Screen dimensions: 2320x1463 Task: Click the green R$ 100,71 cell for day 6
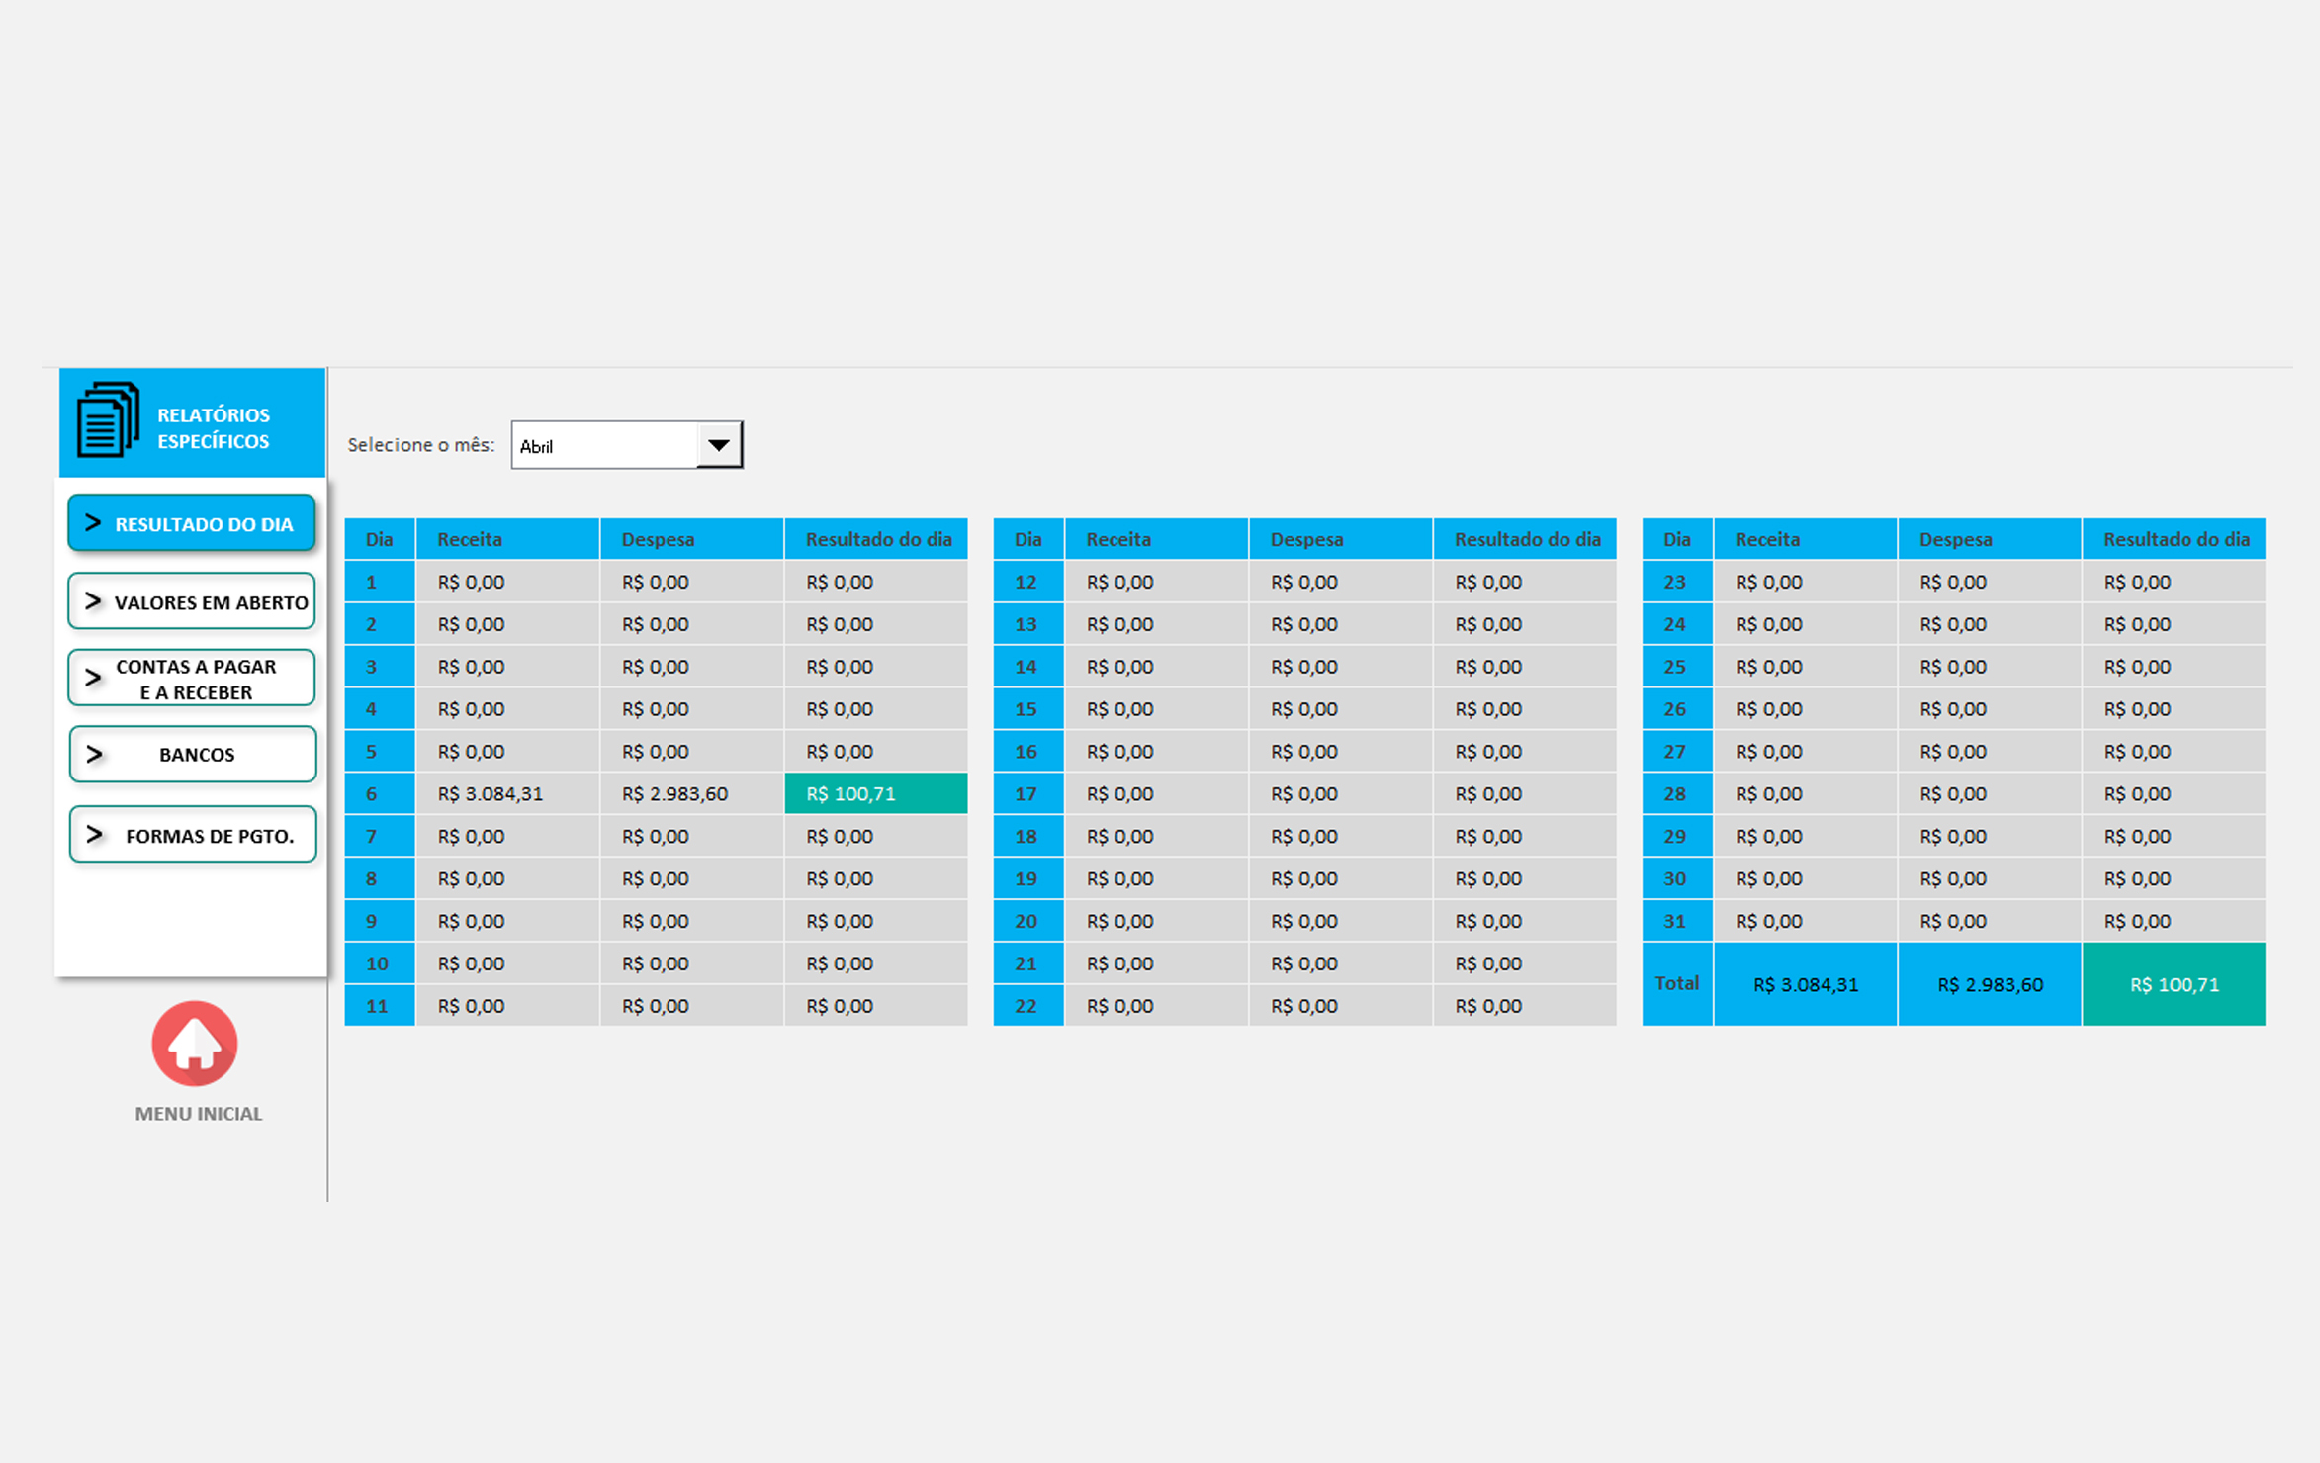click(x=875, y=793)
